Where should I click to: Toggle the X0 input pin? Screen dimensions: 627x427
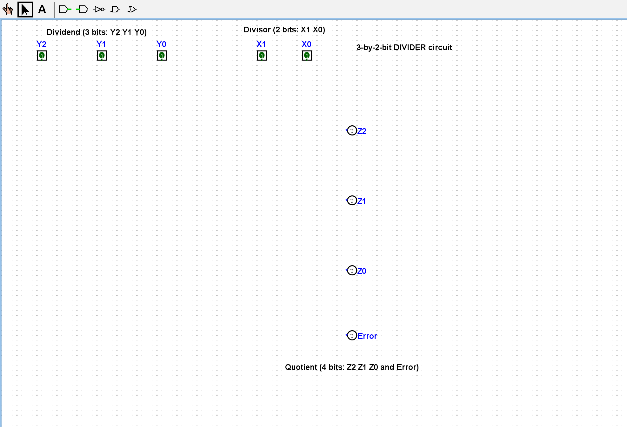click(307, 56)
